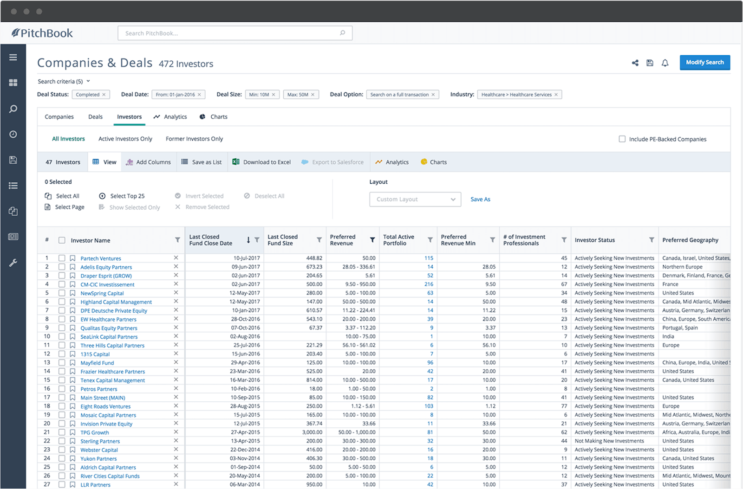743x489 pixels.
Task: Click Save As next to layout
Action: click(480, 199)
